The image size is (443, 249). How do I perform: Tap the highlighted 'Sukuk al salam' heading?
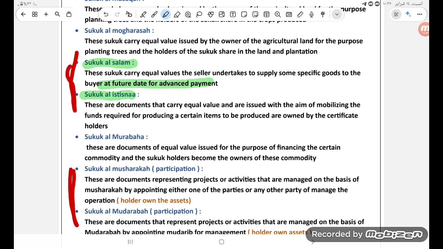point(109,62)
